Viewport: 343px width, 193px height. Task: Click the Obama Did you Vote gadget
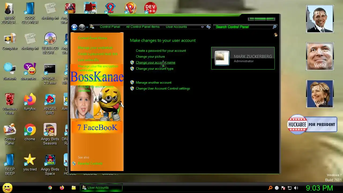320,19
